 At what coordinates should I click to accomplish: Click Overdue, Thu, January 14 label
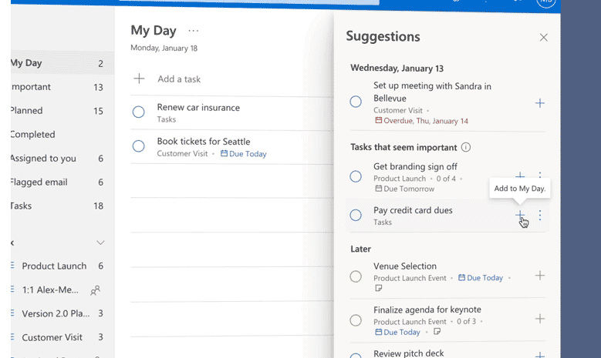(426, 121)
